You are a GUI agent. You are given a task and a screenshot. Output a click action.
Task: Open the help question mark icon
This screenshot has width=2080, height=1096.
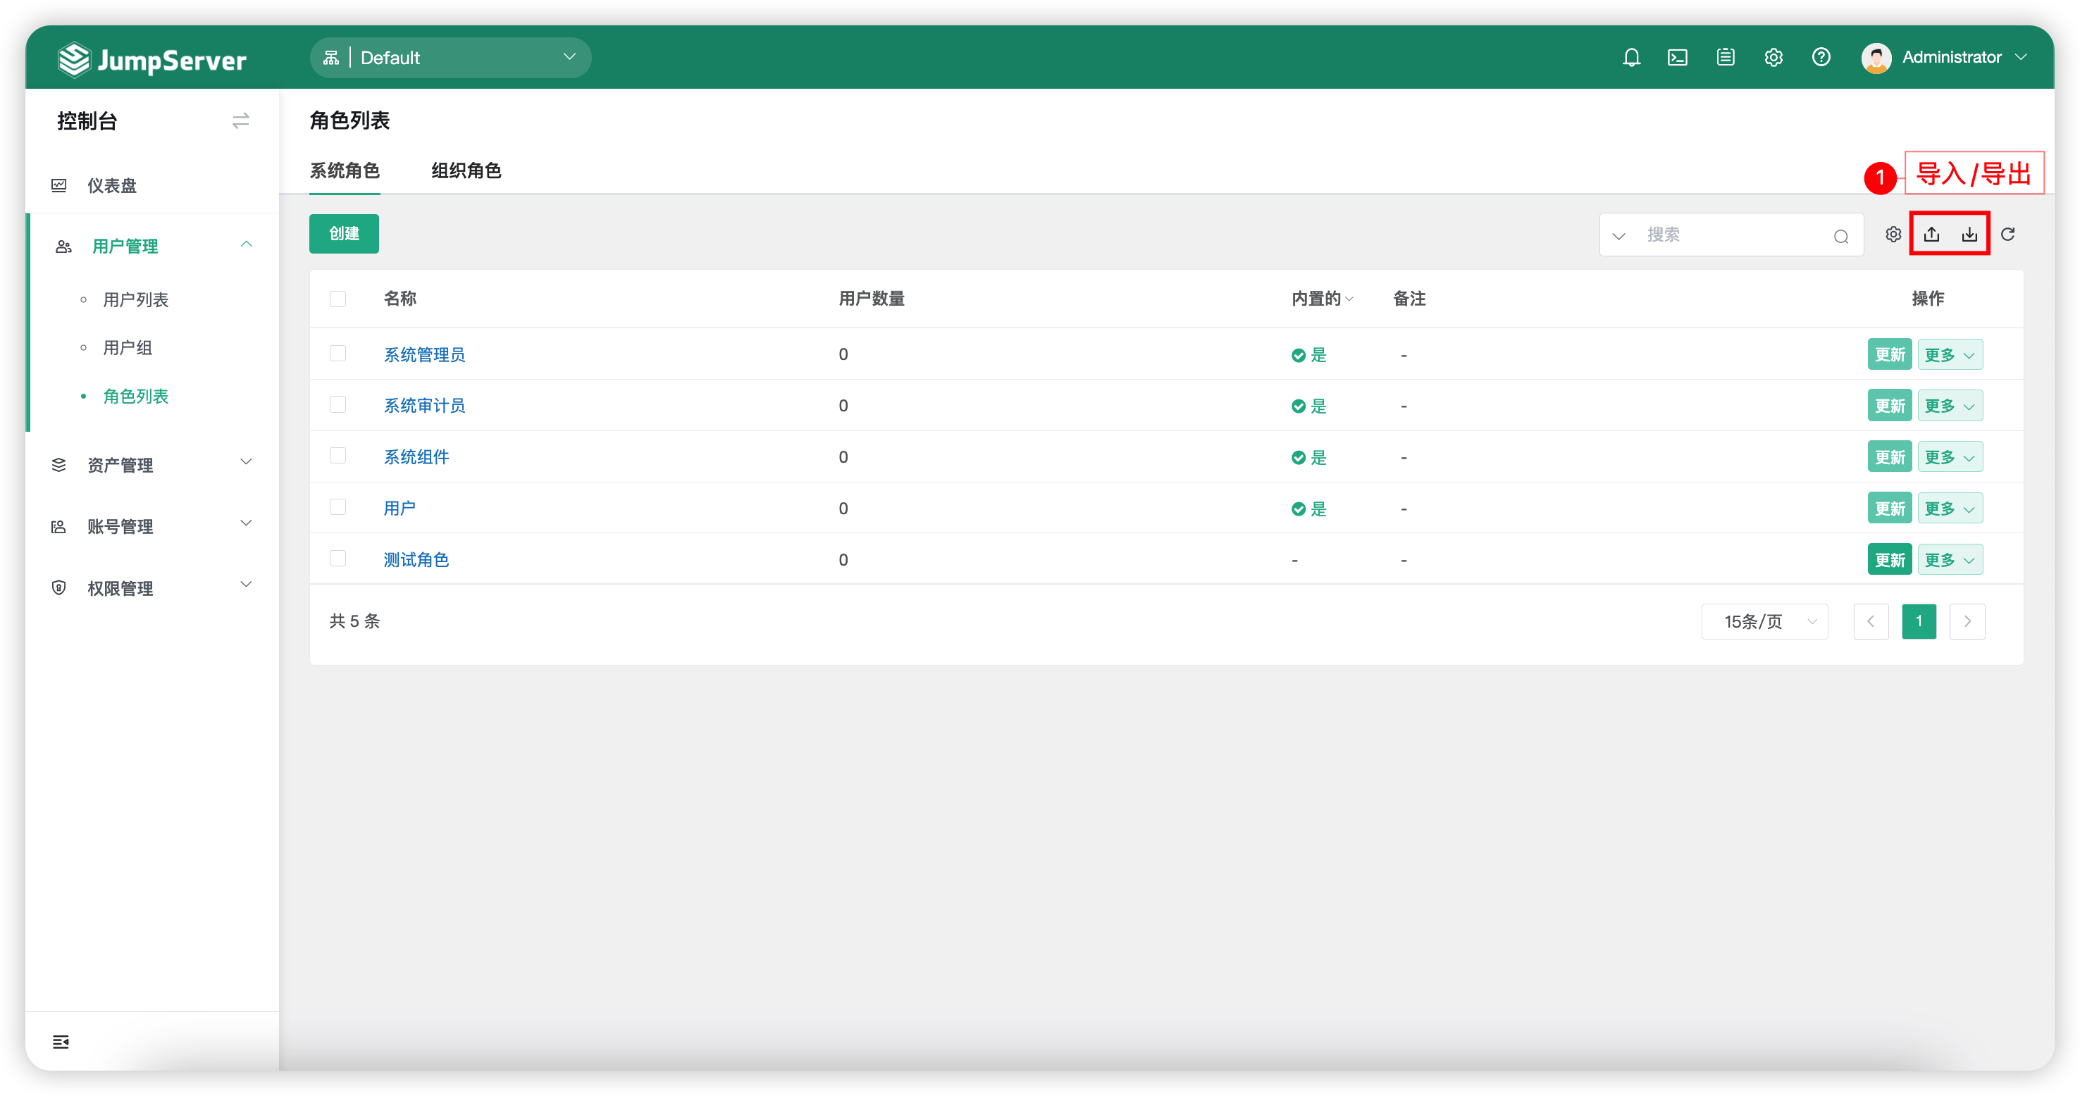click(1821, 57)
